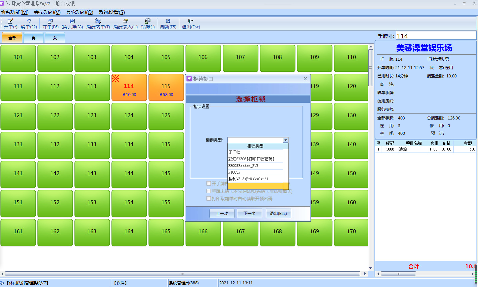Click the 编码 column header
Viewport: 478px width, 287px height.
390,143
